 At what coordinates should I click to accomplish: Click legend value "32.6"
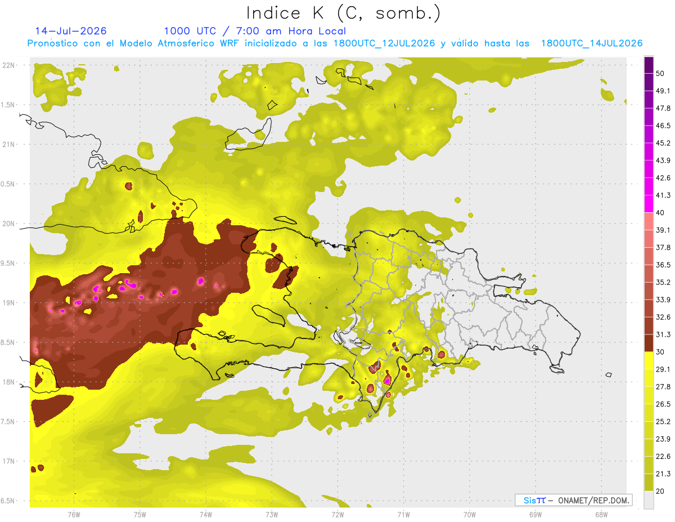(x=663, y=317)
